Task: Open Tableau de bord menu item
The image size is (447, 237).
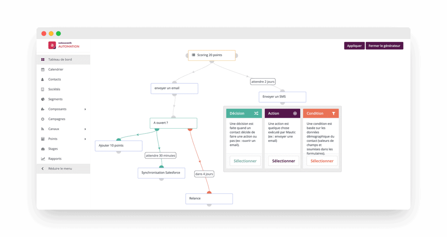Action: [x=63, y=59]
